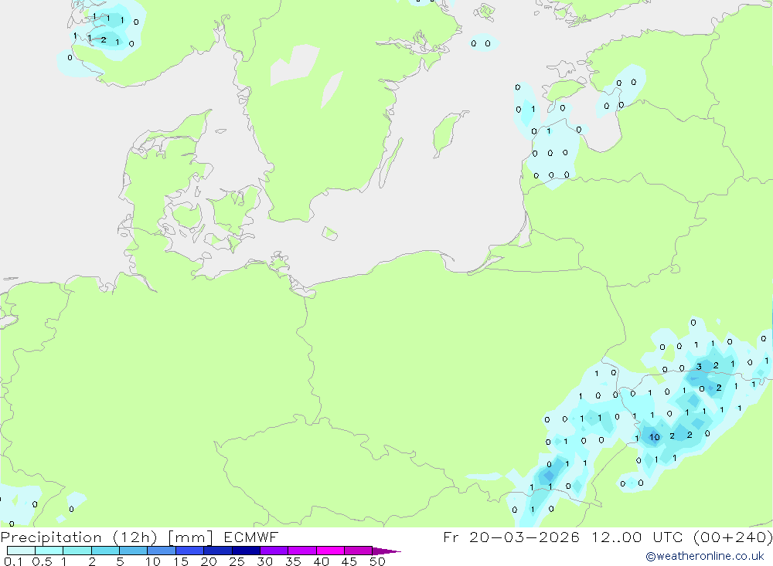Image resolution: width=773 pixels, height=566 pixels.
Task: Pick the 40–45 mm magenta legend box
Action: [330, 551]
